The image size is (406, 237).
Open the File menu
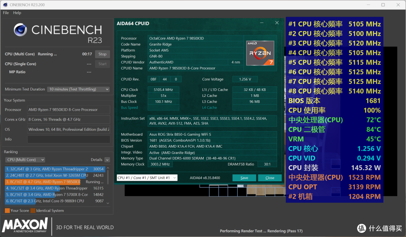[6, 13]
